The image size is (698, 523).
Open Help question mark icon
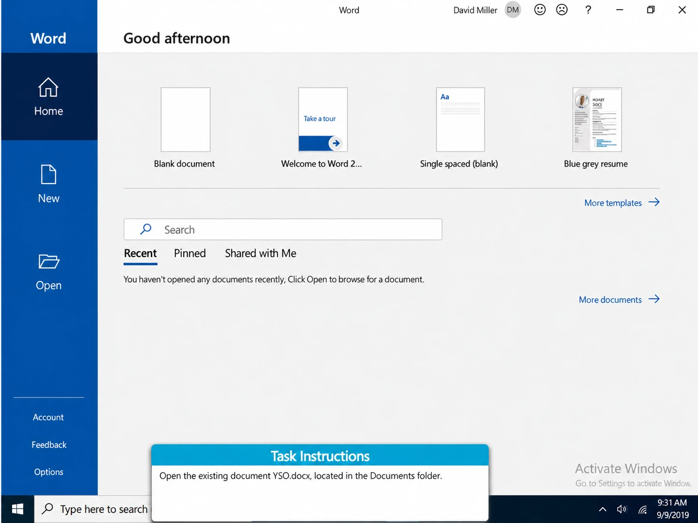tap(588, 10)
